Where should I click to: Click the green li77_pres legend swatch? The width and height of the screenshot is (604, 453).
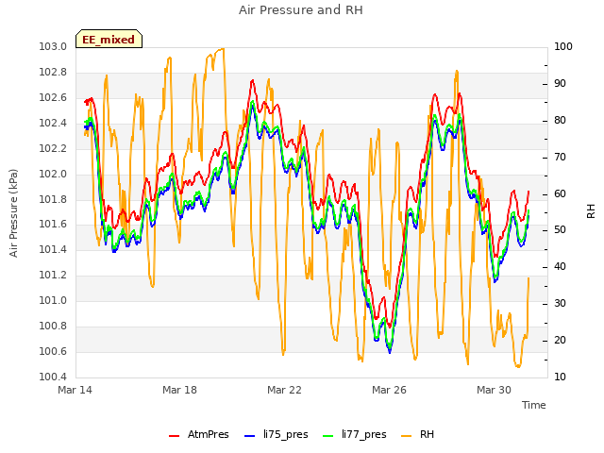pyautogui.click(x=327, y=436)
